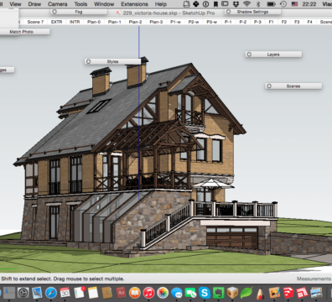Image resolution: width=332 pixels, height=302 pixels.
Task: Select the P1-w scene tab
Action: click(x=175, y=22)
